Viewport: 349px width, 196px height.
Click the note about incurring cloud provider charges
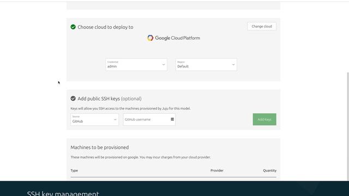(x=141, y=157)
